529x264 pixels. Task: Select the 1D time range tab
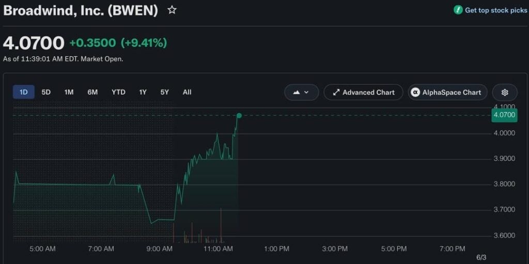pos(24,92)
